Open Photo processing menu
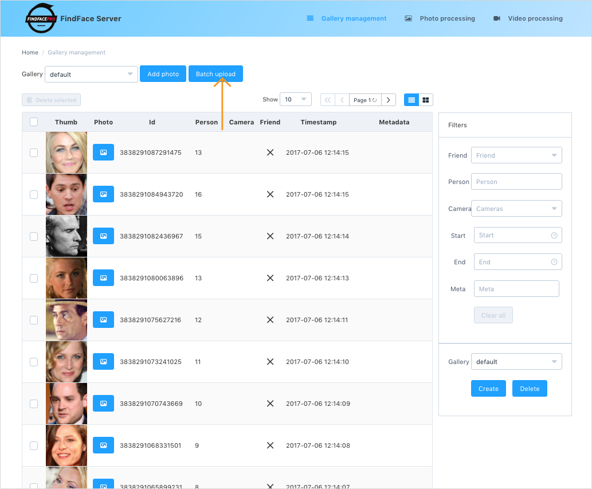The image size is (592, 489). pos(440,18)
